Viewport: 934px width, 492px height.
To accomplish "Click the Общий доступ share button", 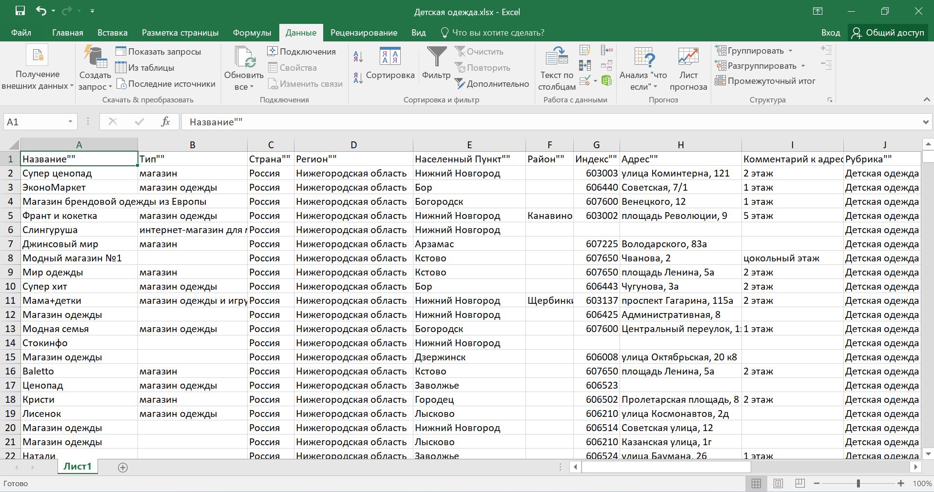I will (888, 33).
